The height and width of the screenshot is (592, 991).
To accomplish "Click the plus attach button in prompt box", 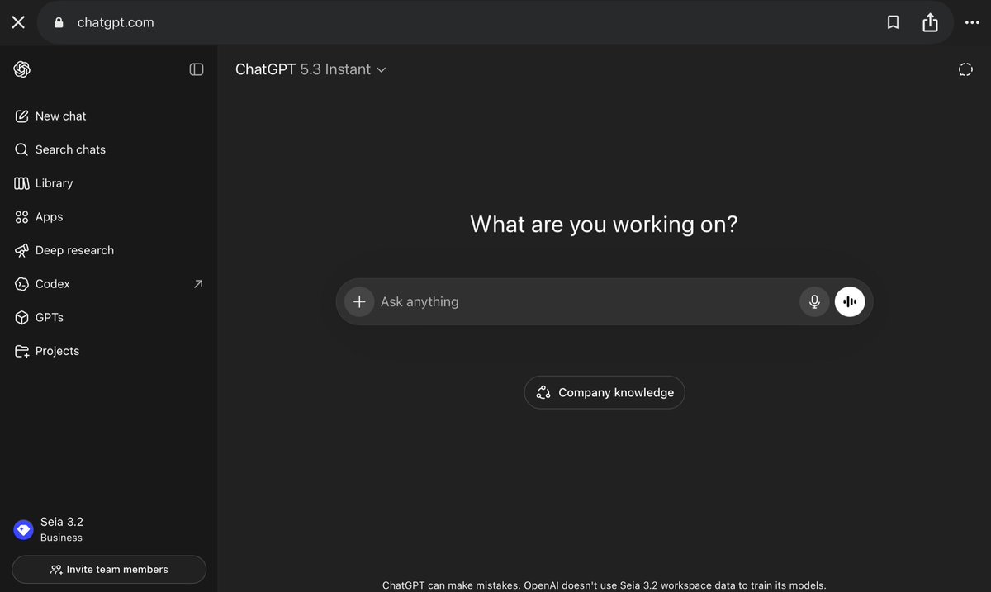I will [x=359, y=301].
